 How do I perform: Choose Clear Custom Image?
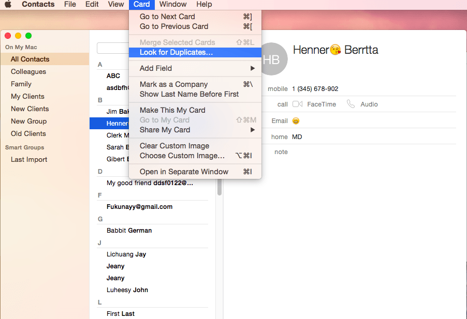195,146
